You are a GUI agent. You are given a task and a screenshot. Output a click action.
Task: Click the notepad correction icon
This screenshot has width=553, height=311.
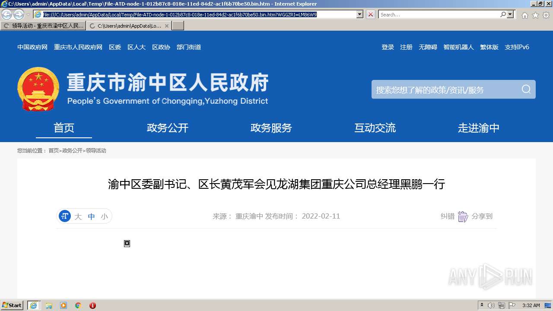click(463, 216)
